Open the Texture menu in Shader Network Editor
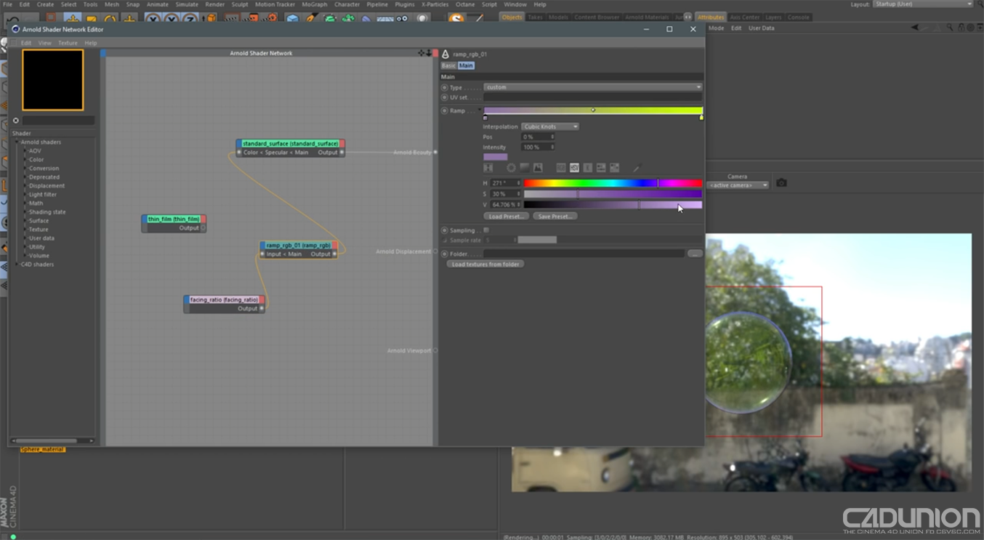Image resolution: width=984 pixels, height=540 pixels. [68, 42]
